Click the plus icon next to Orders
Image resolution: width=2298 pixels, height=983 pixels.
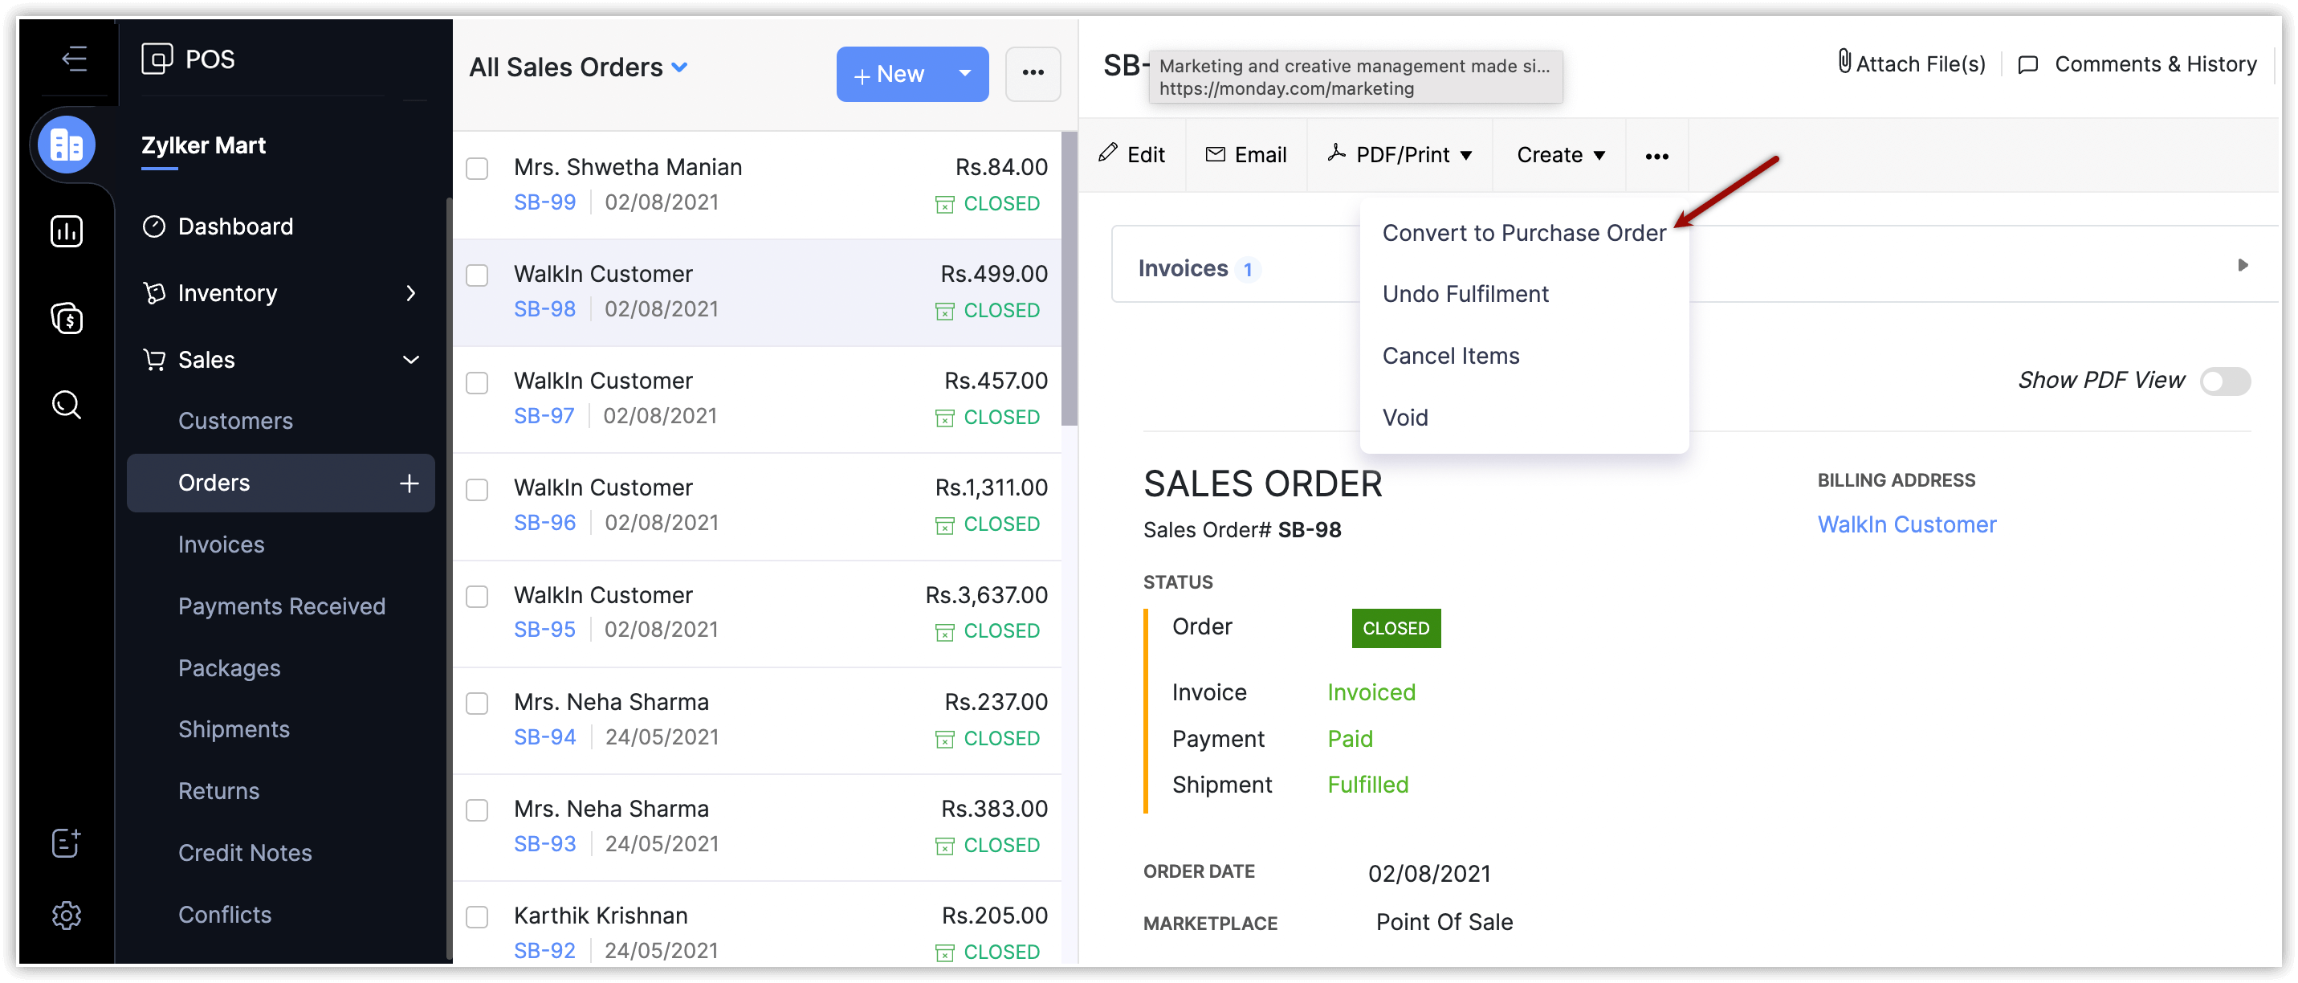409,483
